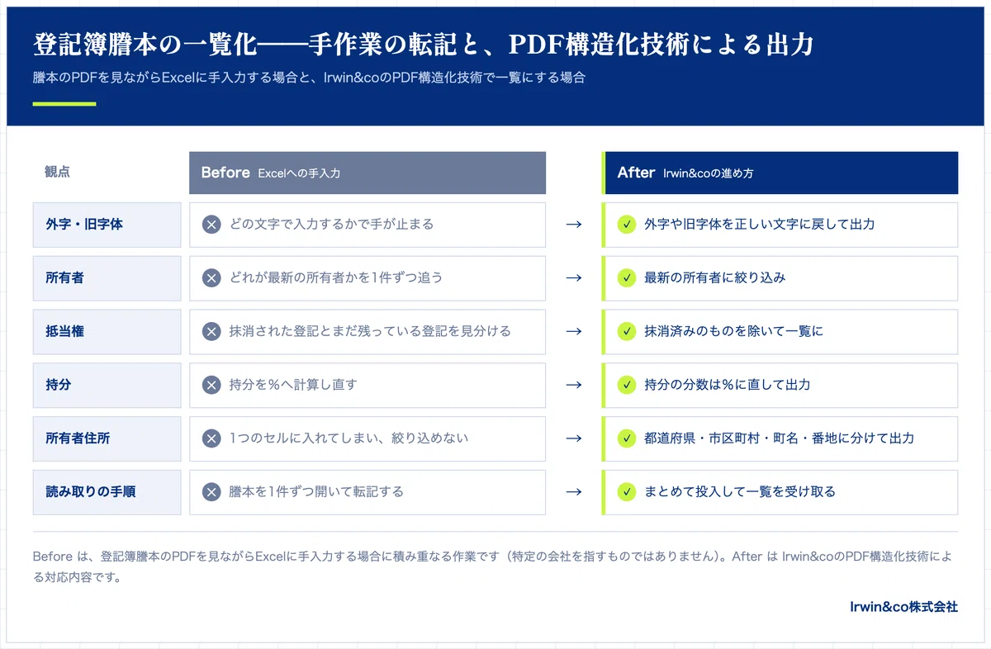This screenshot has height=649, width=991.
Task: Click the X icon in the 読み取りの手順 row
Action: (212, 492)
